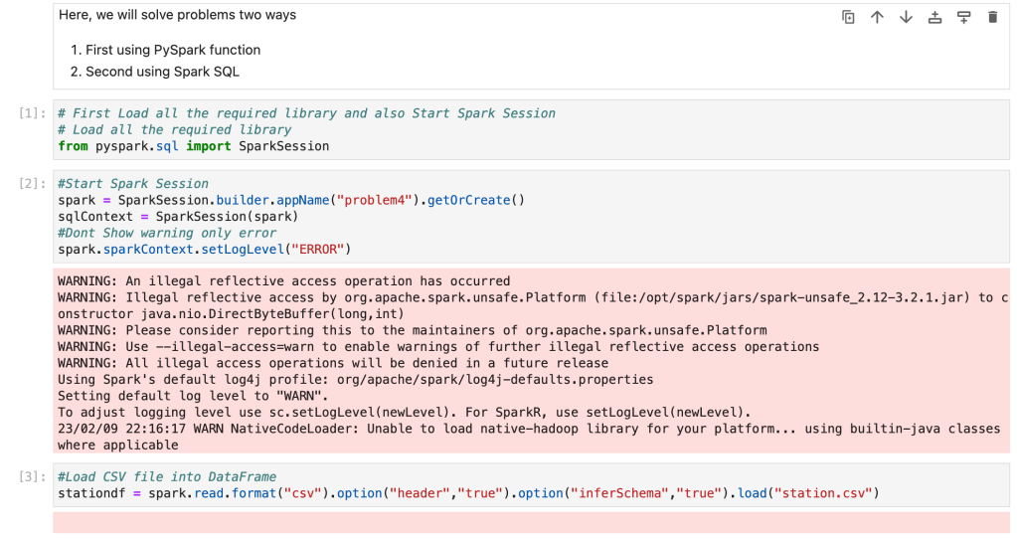
Task: Click the sqlContext assignment line
Action: point(177,216)
